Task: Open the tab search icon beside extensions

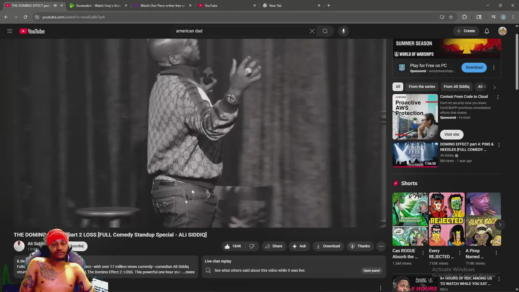Action: (x=479, y=17)
